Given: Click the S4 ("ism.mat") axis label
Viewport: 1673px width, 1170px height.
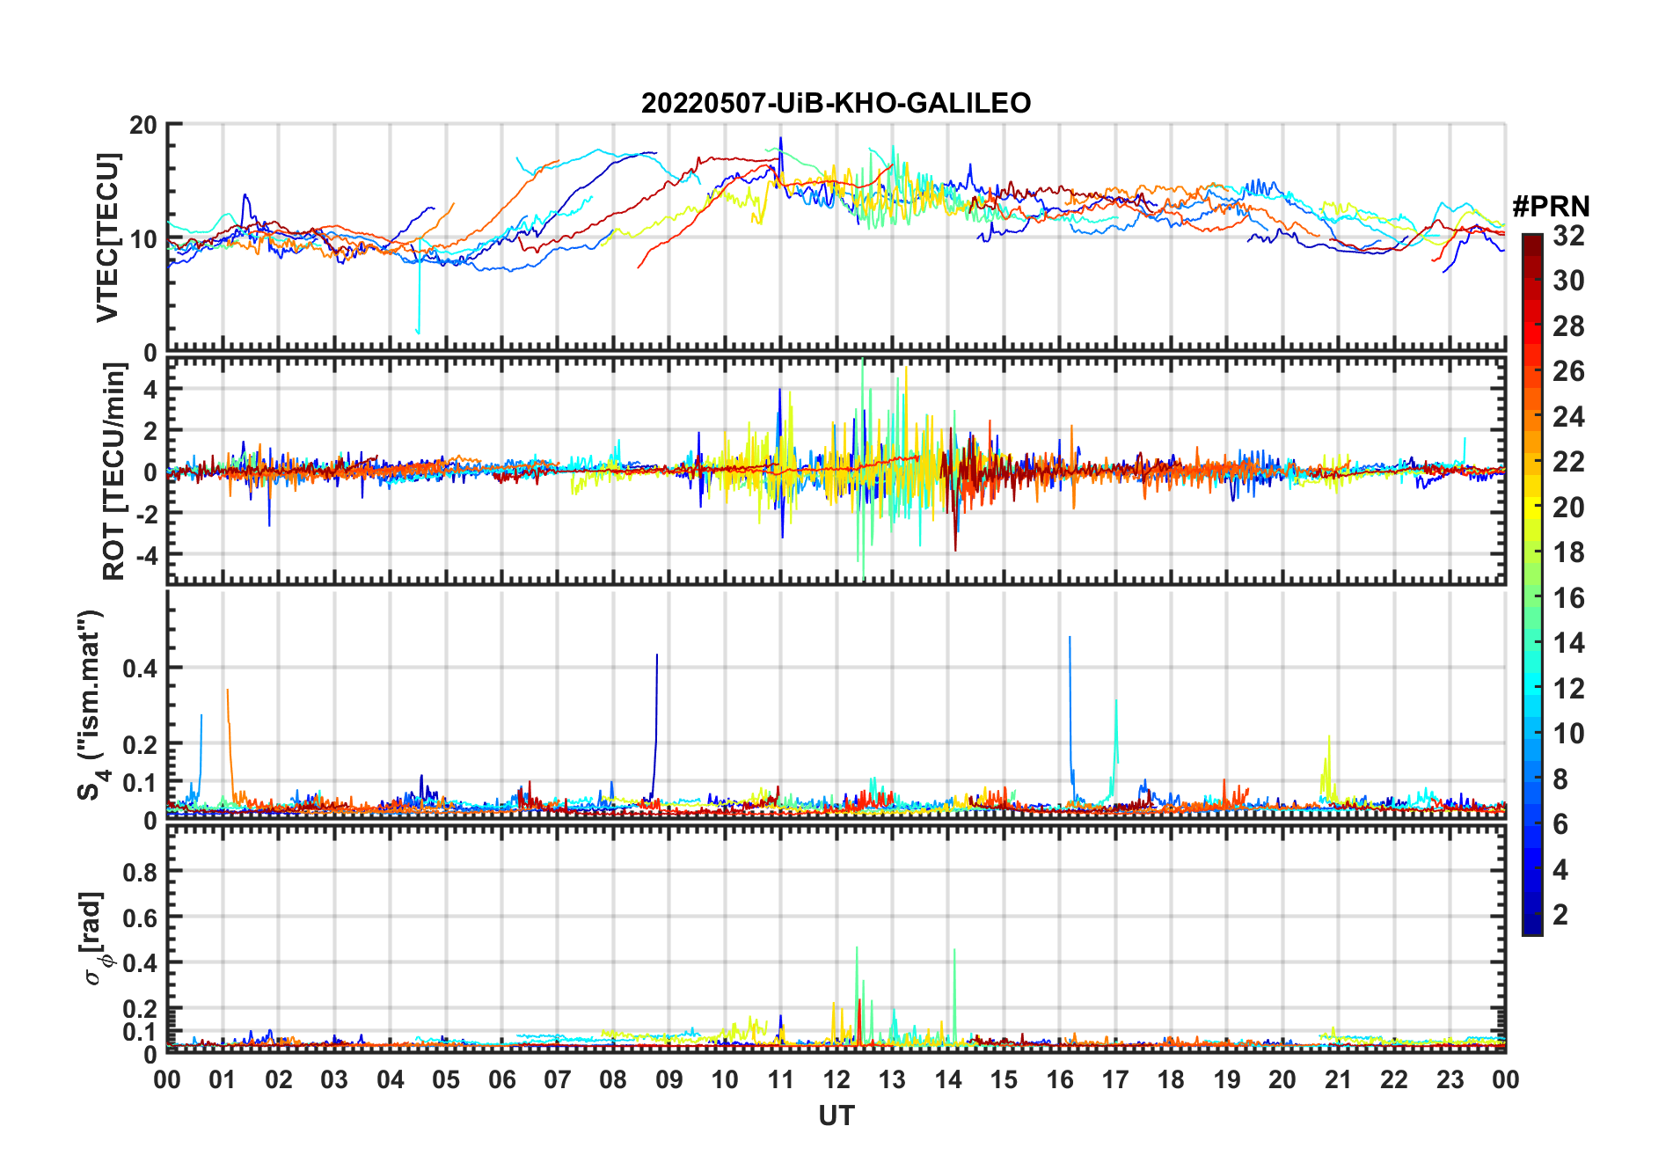Looking at the screenshot, I should click(x=91, y=705).
